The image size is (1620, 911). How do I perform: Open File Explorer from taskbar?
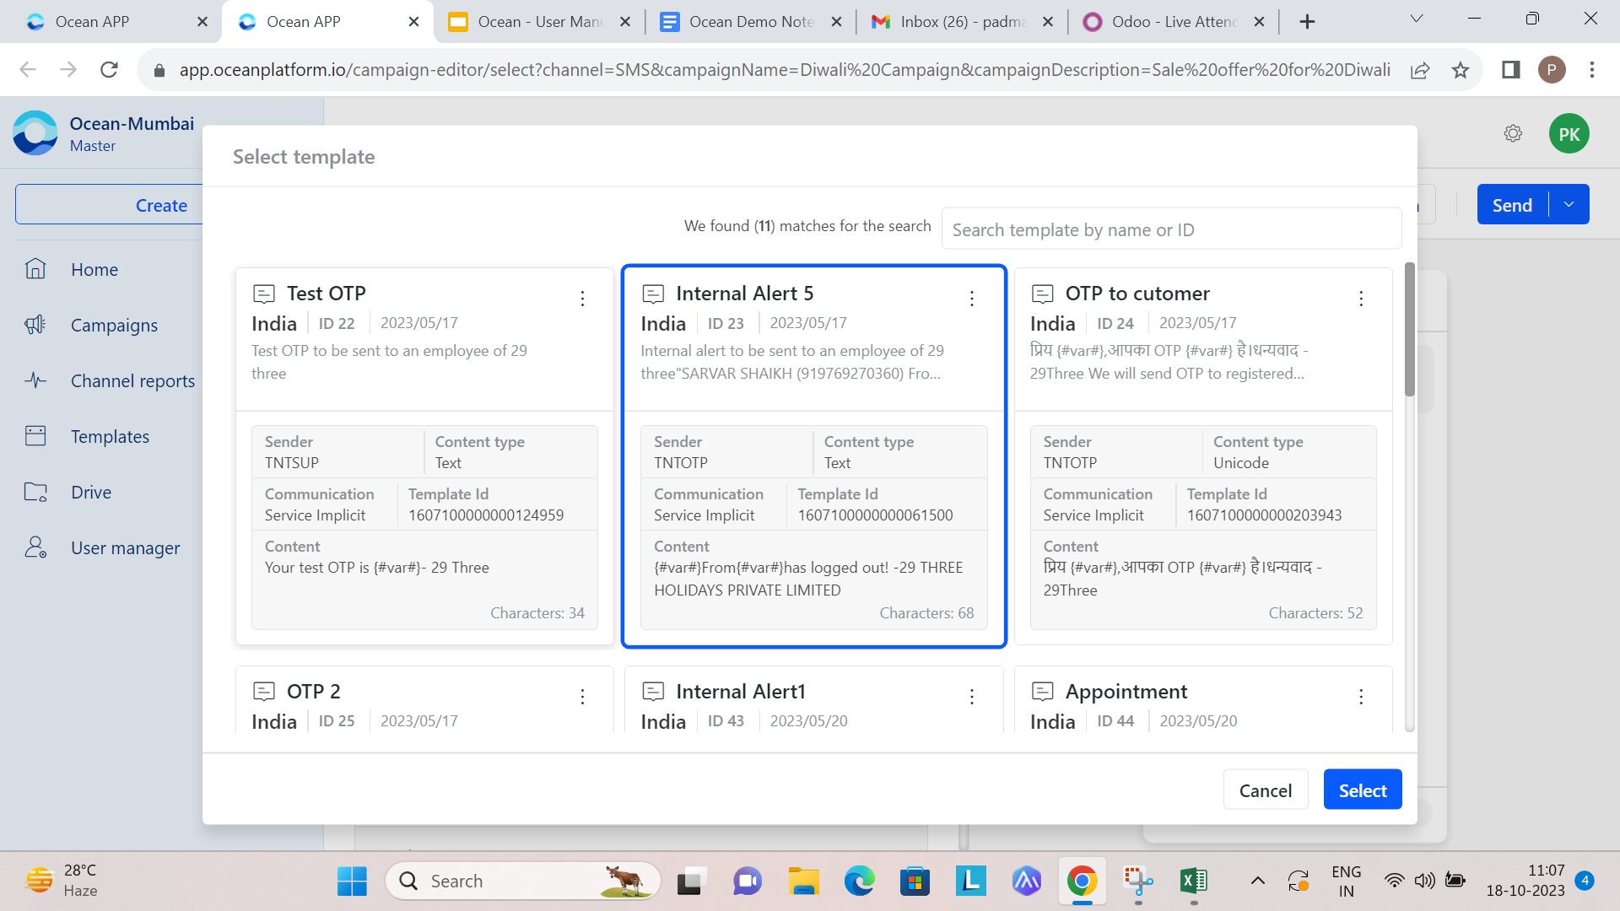coord(804,881)
